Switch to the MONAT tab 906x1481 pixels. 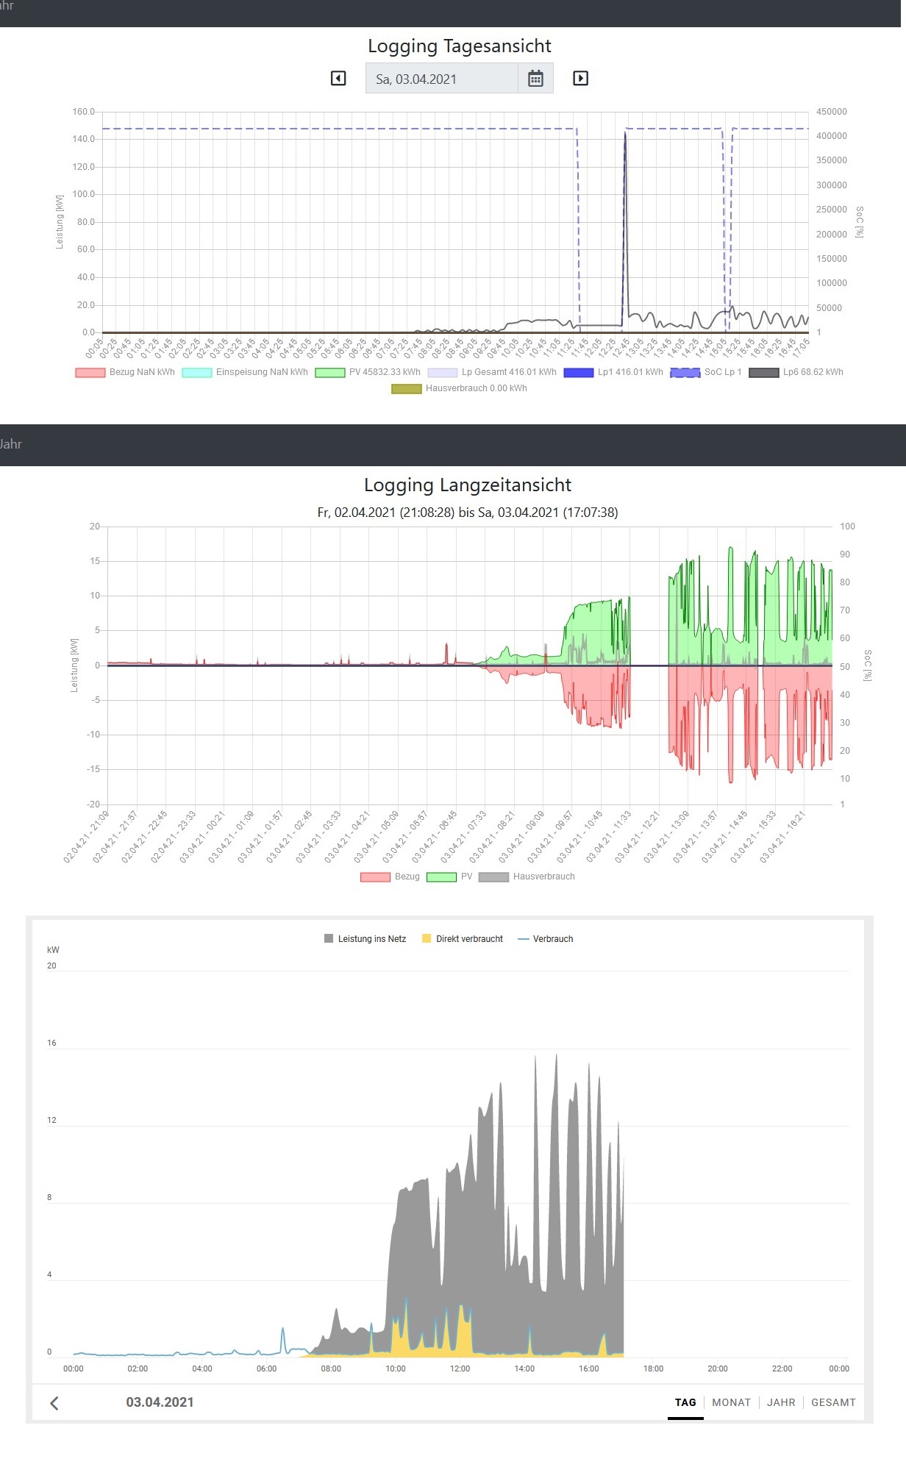(732, 1402)
